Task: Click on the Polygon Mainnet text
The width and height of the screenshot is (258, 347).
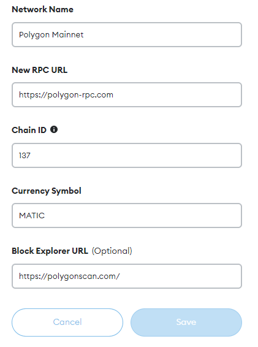Action: pyautogui.click(x=51, y=35)
